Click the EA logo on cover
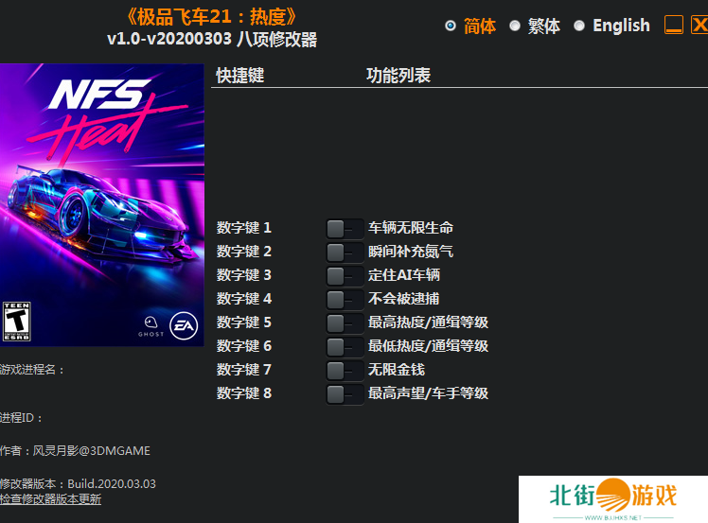Image resolution: width=708 pixels, height=523 pixels. point(183,326)
